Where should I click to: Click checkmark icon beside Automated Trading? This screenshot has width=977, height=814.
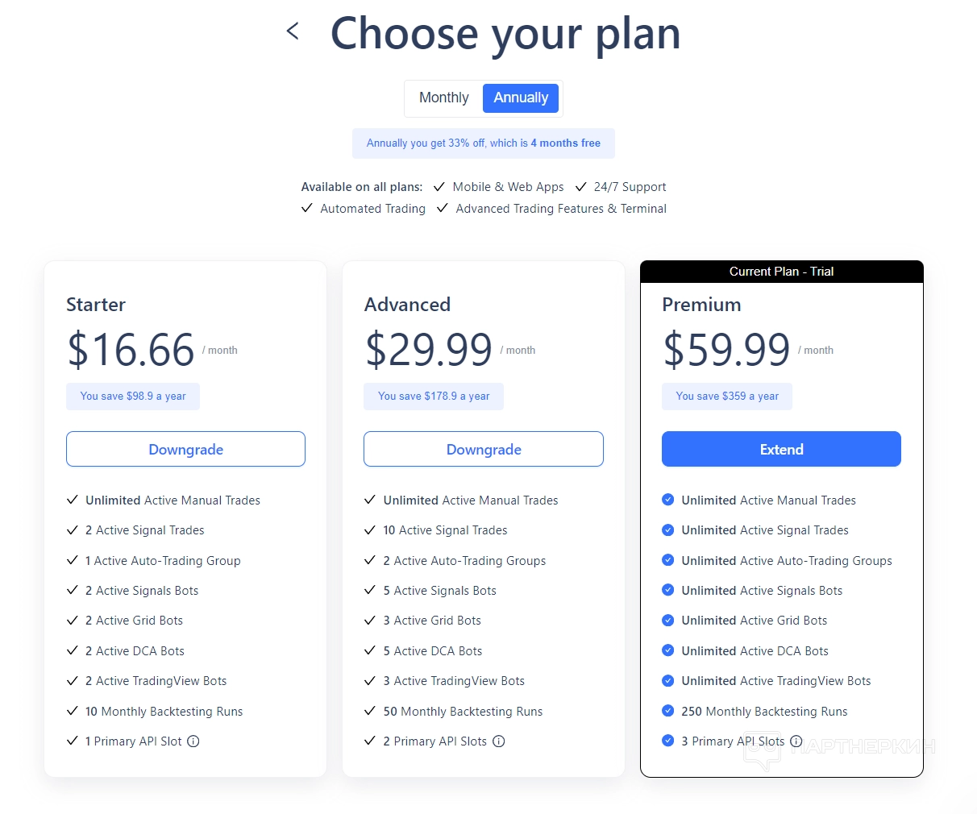coord(307,209)
